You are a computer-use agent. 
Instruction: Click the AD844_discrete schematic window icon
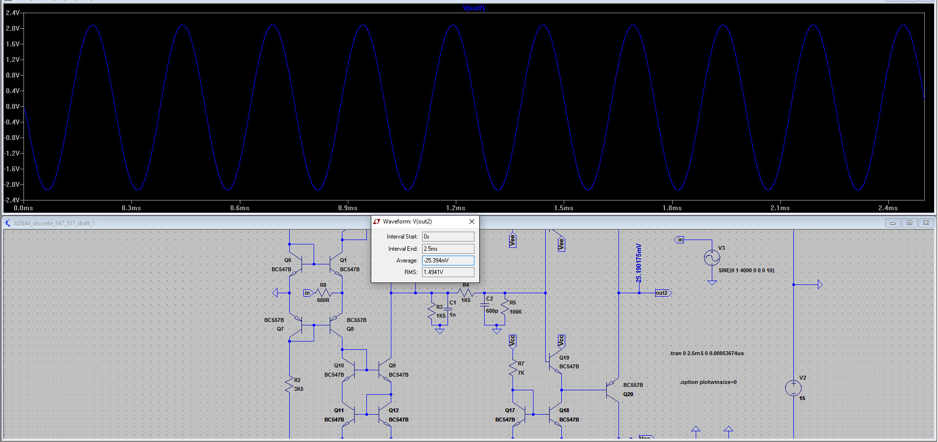7,223
